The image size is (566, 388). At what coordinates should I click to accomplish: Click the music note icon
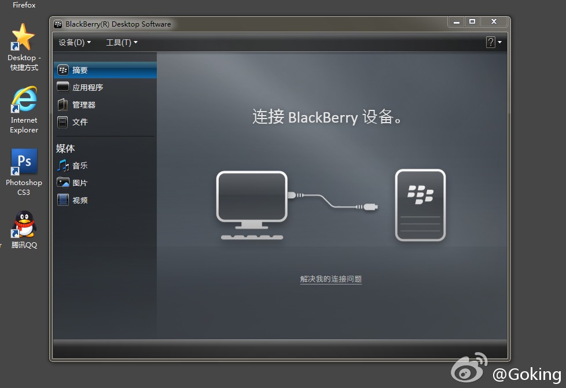click(63, 165)
